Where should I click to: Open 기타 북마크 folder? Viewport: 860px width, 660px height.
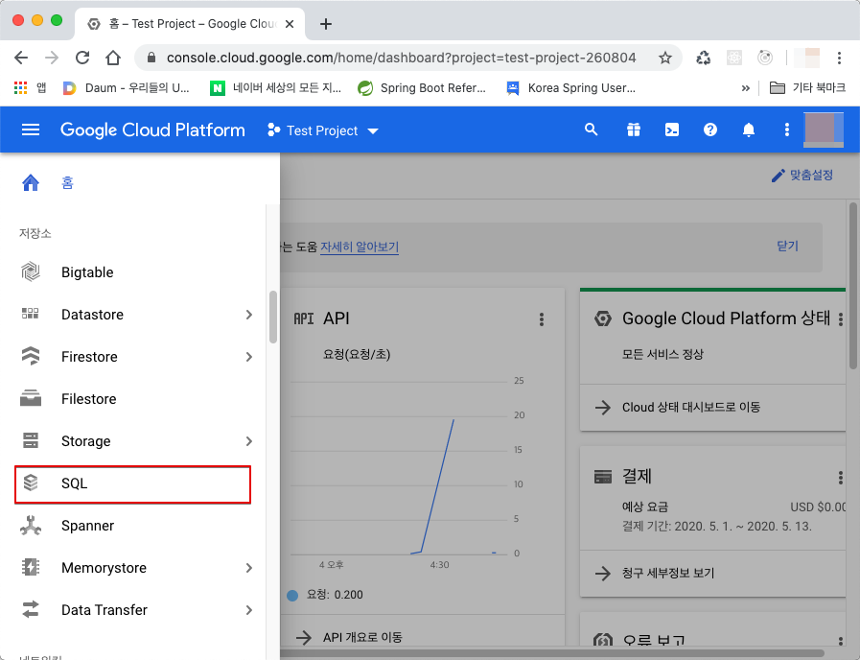pyautogui.click(x=807, y=88)
